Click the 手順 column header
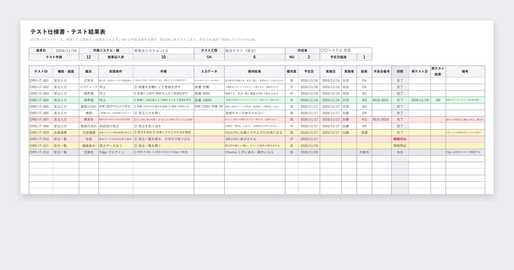This screenshot has width=514, height=270. 164,72
